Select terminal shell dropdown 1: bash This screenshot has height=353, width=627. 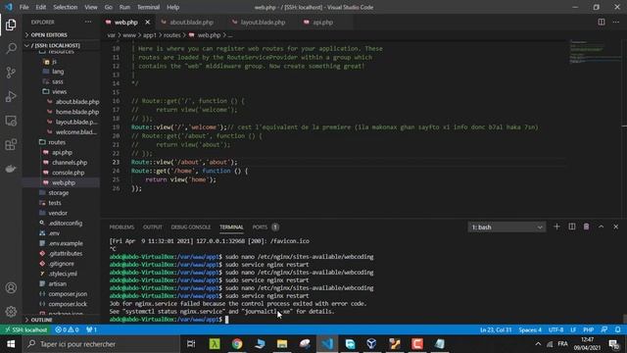506,227
